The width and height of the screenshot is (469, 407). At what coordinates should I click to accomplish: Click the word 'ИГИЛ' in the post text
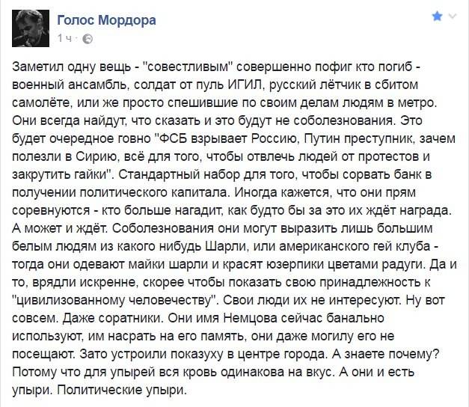pos(245,85)
